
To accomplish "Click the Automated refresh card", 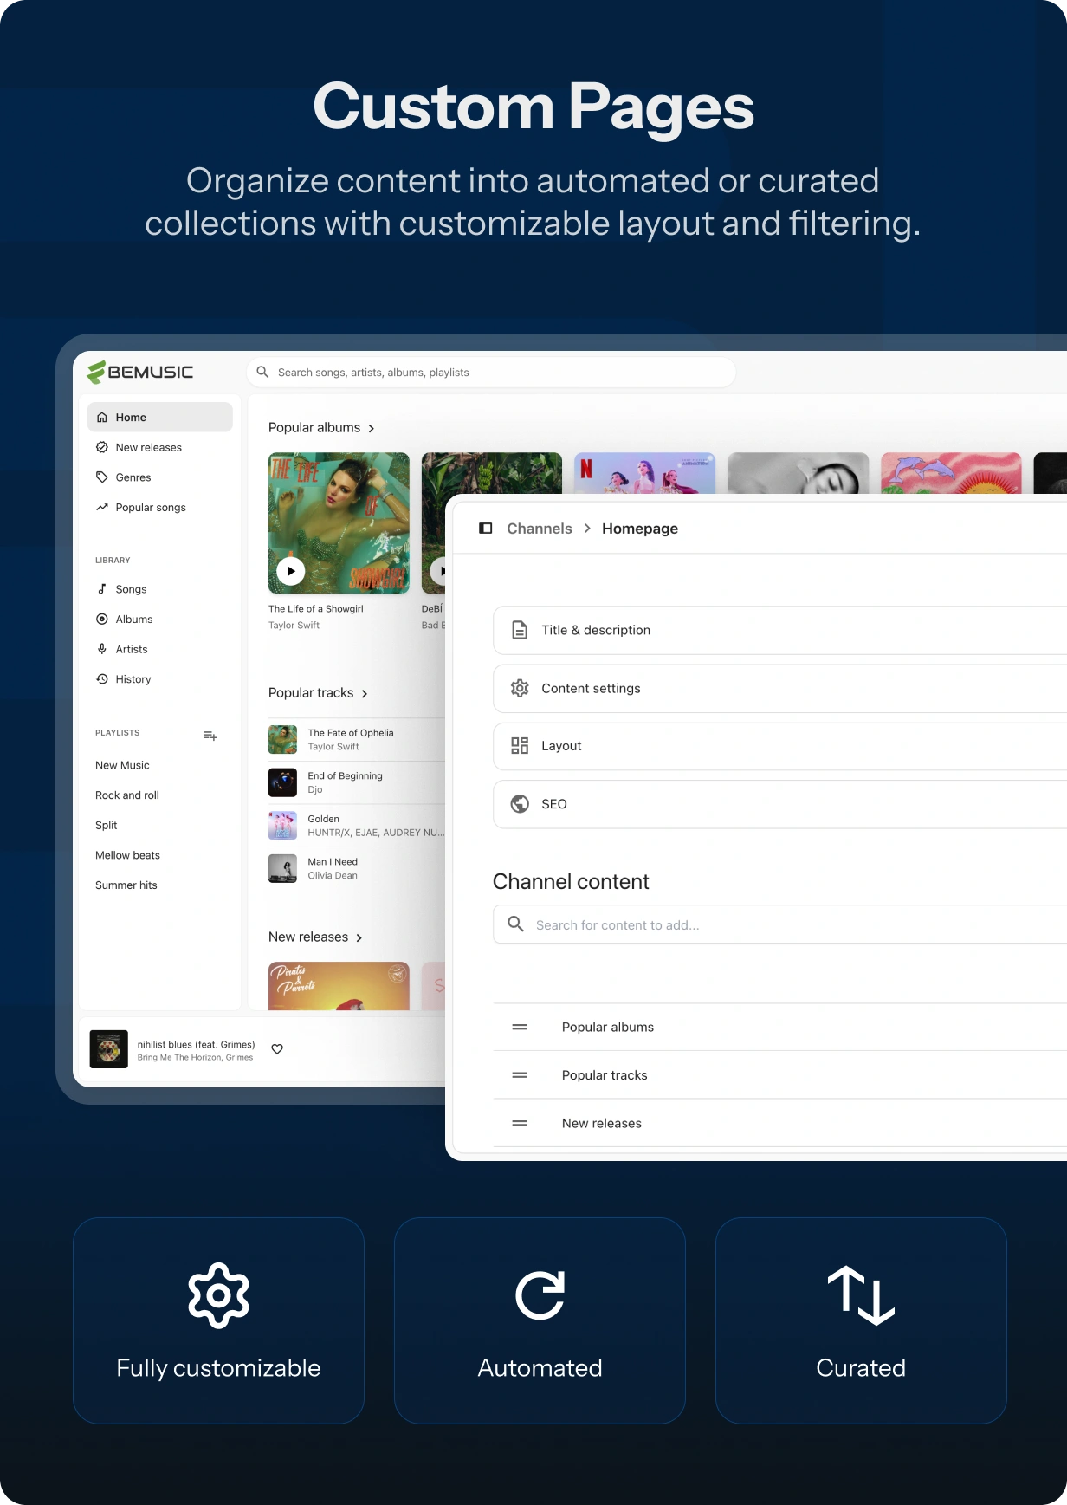I will pyautogui.click(x=540, y=1320).
